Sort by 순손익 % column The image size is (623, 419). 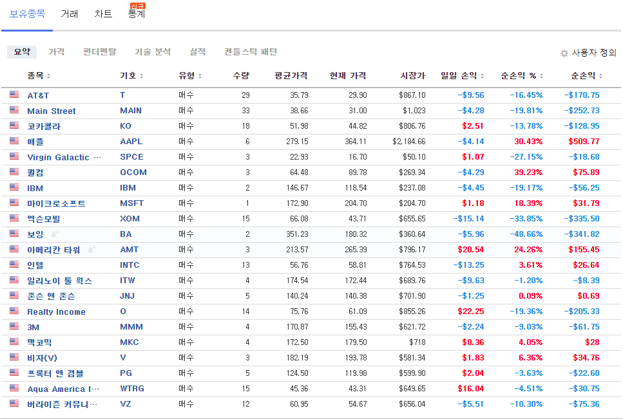(x=522, y=75)
